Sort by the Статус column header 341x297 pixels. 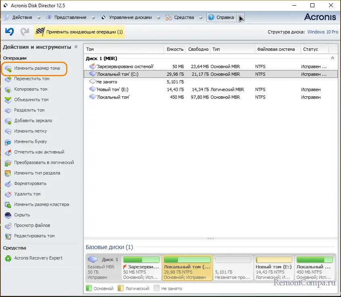[315, 49]
